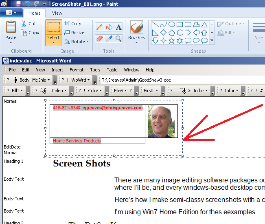
Task: Click the Insert menu in the Word image
Action: coord(57,70)
